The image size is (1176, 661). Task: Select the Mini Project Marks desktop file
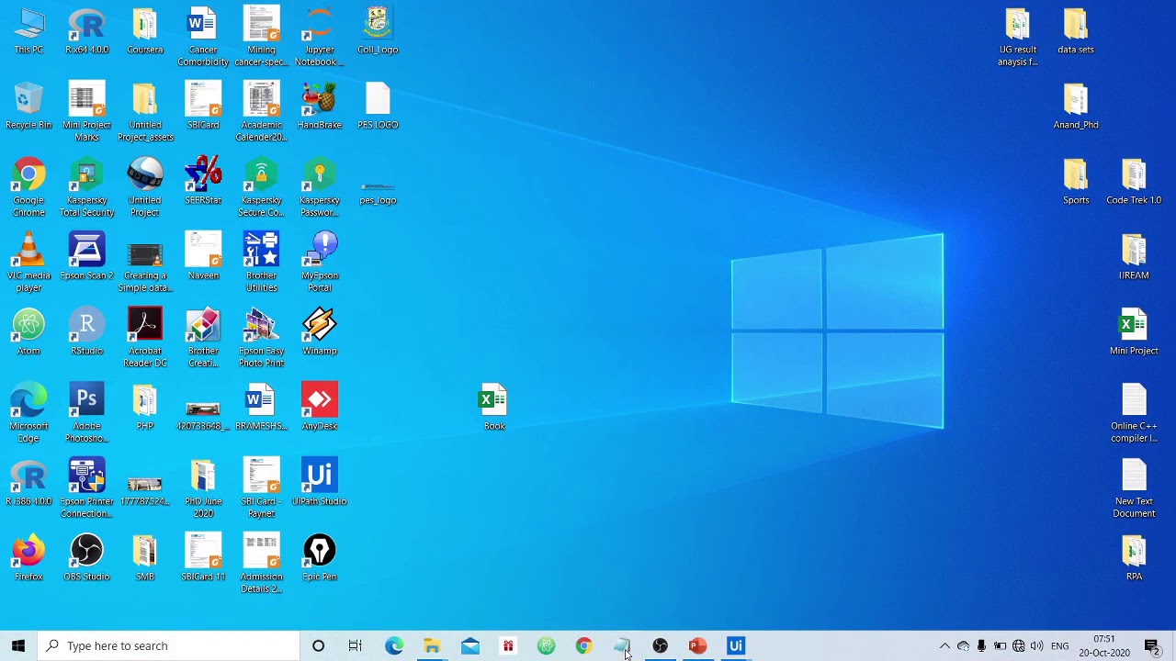point(87,113)
